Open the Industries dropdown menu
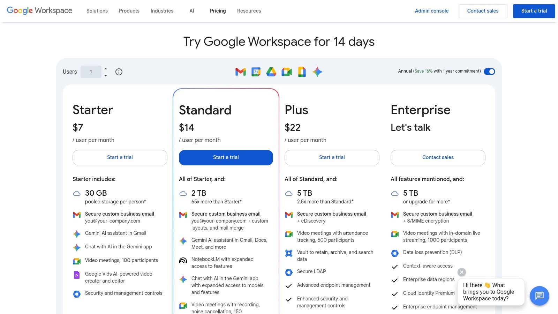The image size is (558, 314). (162, 11)
